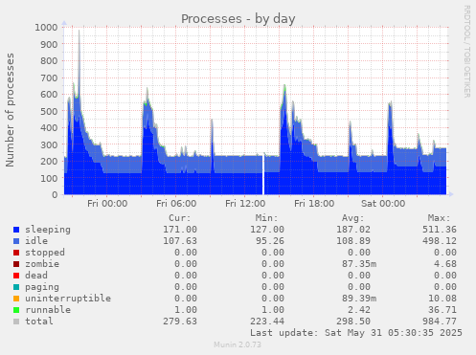Click zombie average value 87.35m
This screenshot has height=355, width=476.
point(359,264)
